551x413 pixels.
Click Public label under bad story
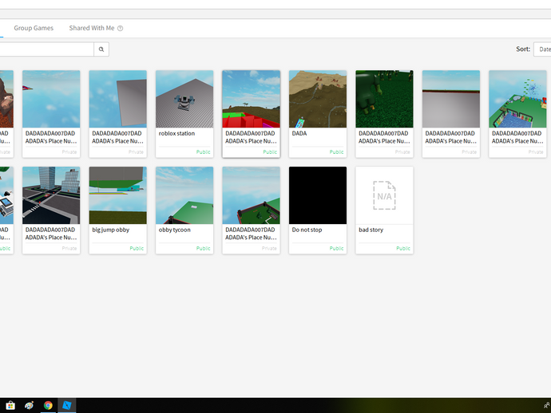click(x=403, y=249)
